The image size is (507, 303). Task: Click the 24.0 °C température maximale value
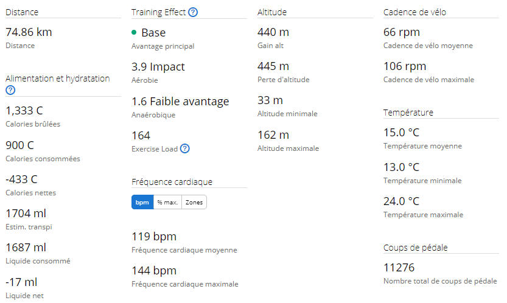tap(401, 201)
